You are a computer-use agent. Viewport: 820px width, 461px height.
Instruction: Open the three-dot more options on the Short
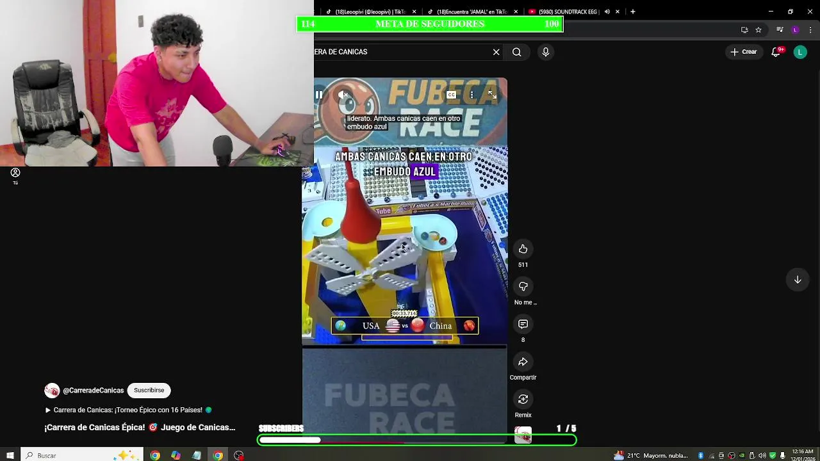(x=471, y=95)
